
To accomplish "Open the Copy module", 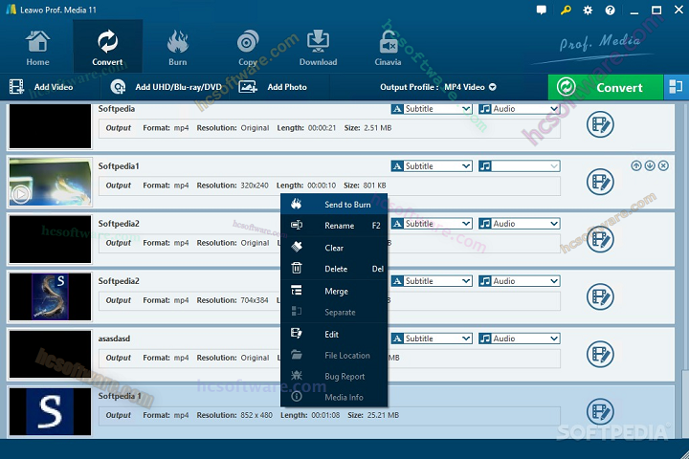I will click(248, 48).
